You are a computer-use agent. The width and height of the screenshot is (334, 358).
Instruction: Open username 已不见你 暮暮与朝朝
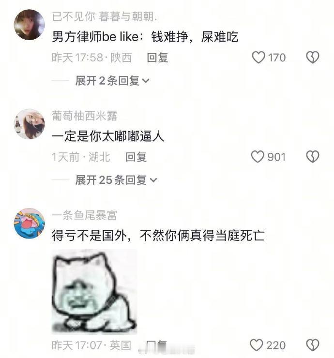tap(105, 16)
